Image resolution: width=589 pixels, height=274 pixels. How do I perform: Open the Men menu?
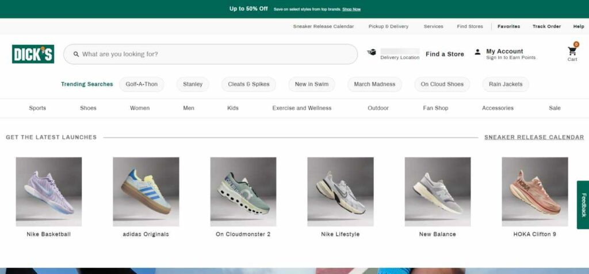[x=189, y=108]
